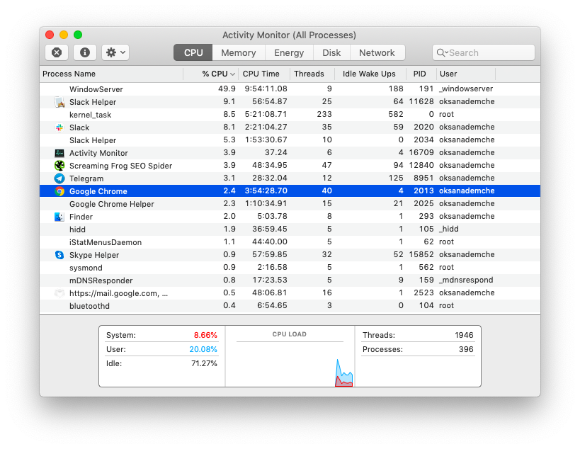Click the Skype Helper process name

(x=94, y=255)
